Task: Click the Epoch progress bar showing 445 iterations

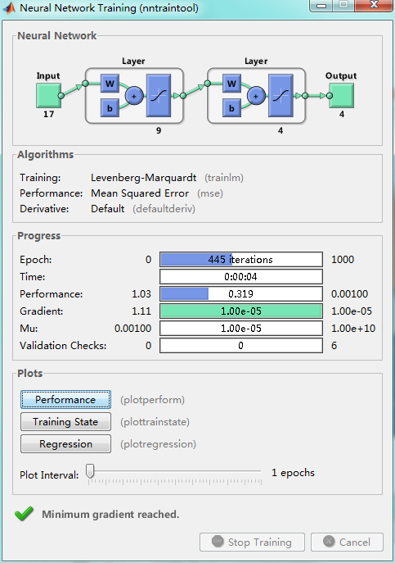Action: (x=241, y=259)
